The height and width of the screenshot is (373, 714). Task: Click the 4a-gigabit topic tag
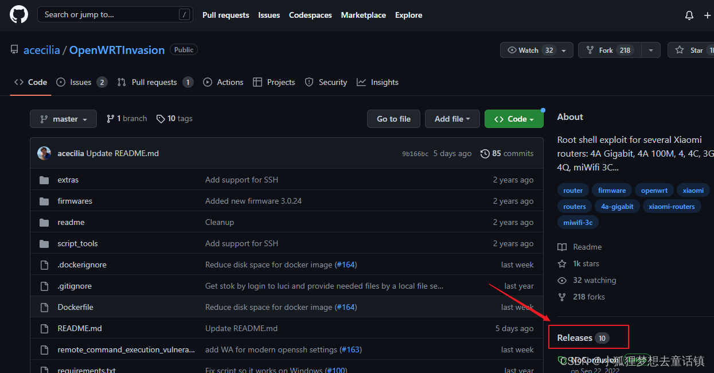[x=617, y=207]
